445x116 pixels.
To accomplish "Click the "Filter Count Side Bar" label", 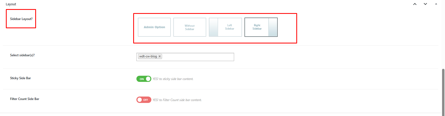I will 25,99.
